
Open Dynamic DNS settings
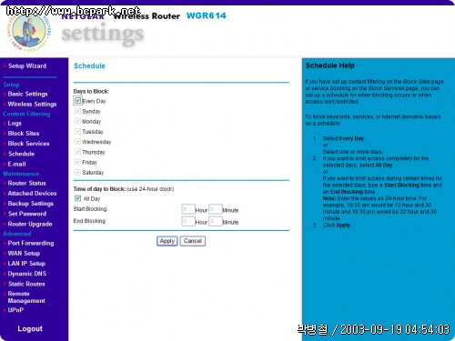pos(27,274)
